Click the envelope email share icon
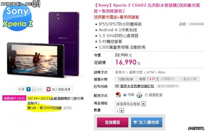206x131 pixels. click(x=39, y=89)
